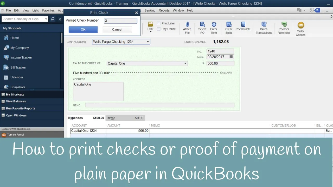Open the chat icon dropdown arrow

click(x=304, y=11)
